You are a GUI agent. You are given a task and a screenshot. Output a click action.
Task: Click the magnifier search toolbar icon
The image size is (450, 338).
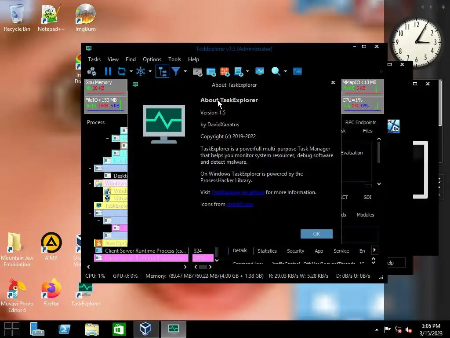(x=276, y=71)
